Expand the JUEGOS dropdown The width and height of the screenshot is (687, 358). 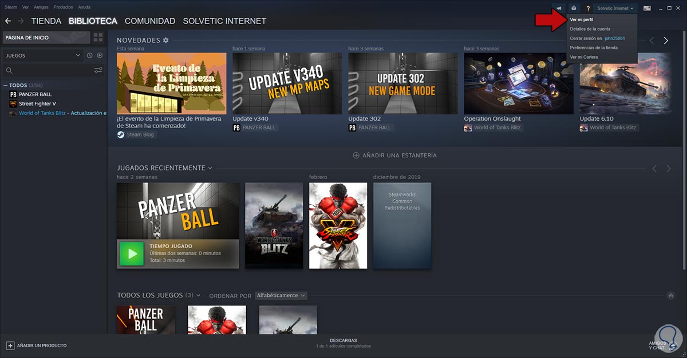43,55
